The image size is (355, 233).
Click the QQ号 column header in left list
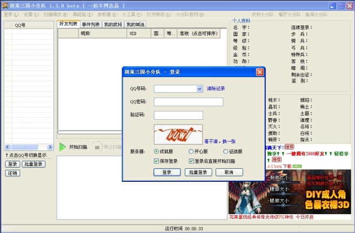pos(32,25)
